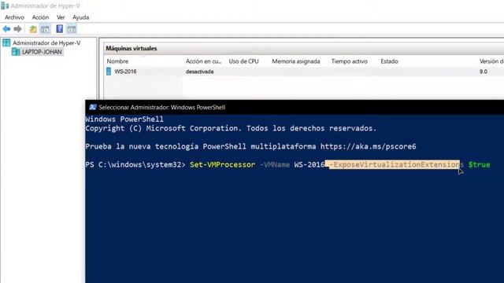Click the WS-2016 virtual machine icon
Screen dimensions: 504x283
[x=109, y=72]
